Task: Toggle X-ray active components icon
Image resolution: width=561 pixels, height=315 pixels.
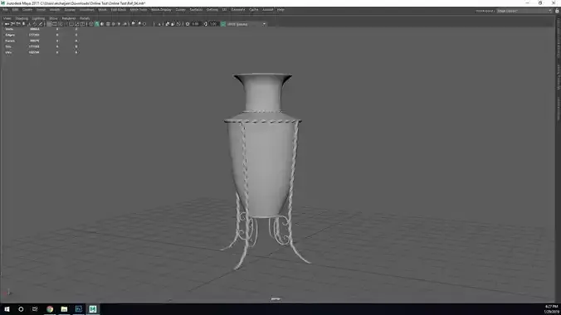Action: click(x=173, y=24)
